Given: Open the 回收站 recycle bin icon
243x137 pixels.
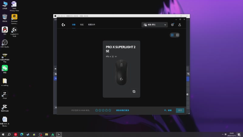Looking at the screenshot, I should (5, 18).
